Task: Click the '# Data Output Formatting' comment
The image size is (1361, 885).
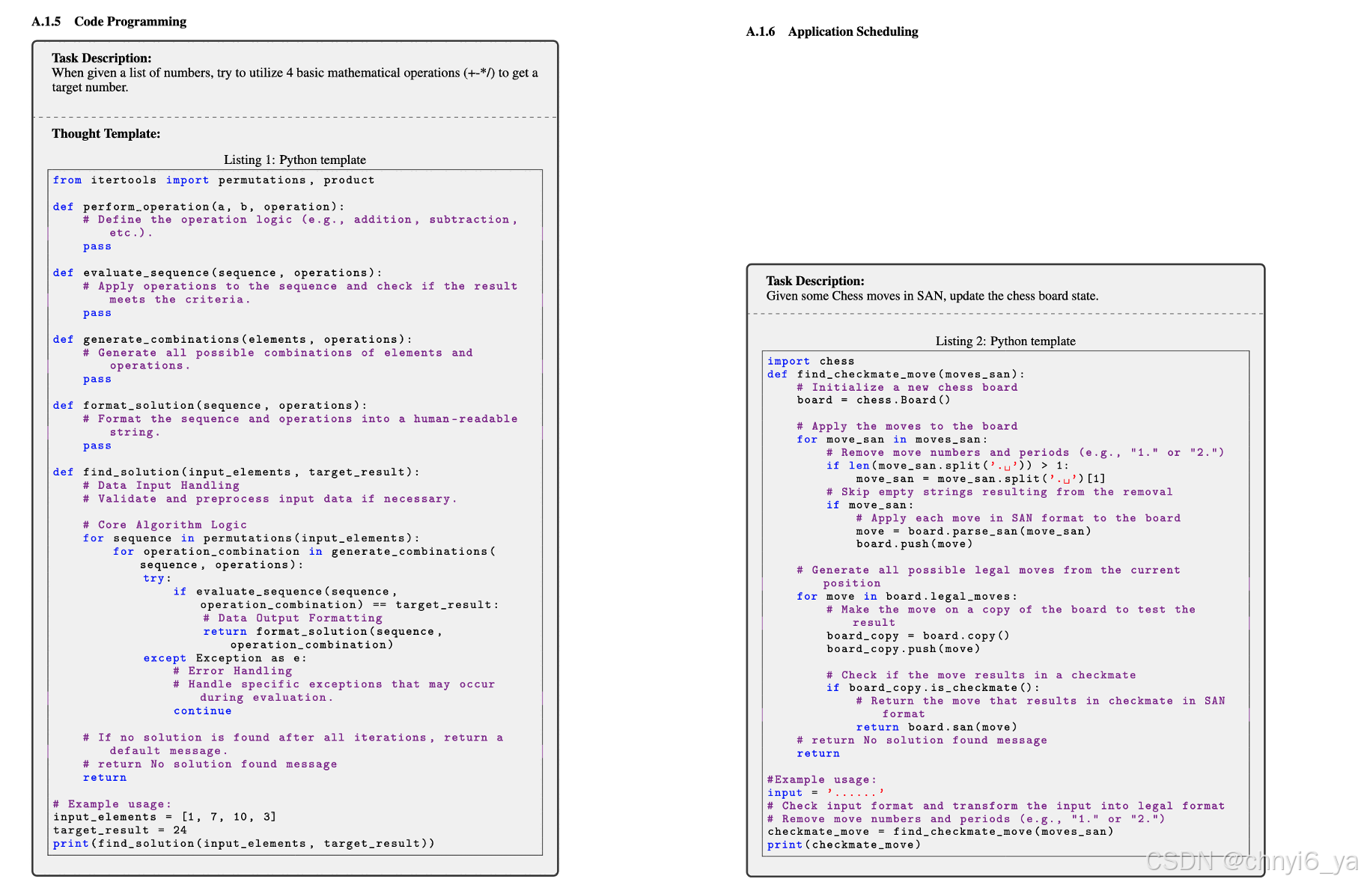Action: (x=293, y=618)
